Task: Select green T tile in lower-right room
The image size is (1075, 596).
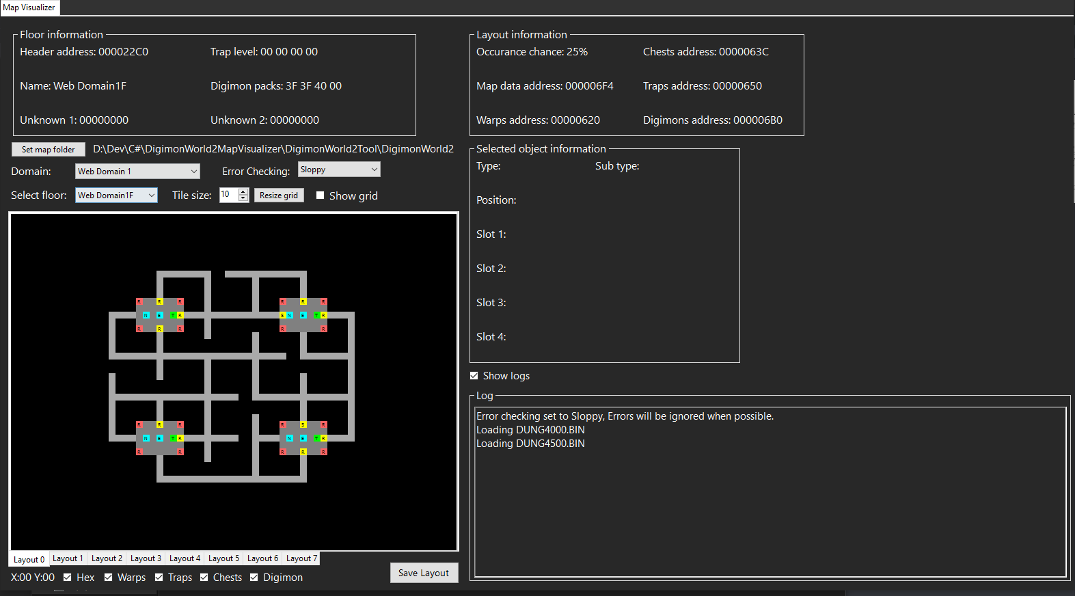Action: click(317, 438)
